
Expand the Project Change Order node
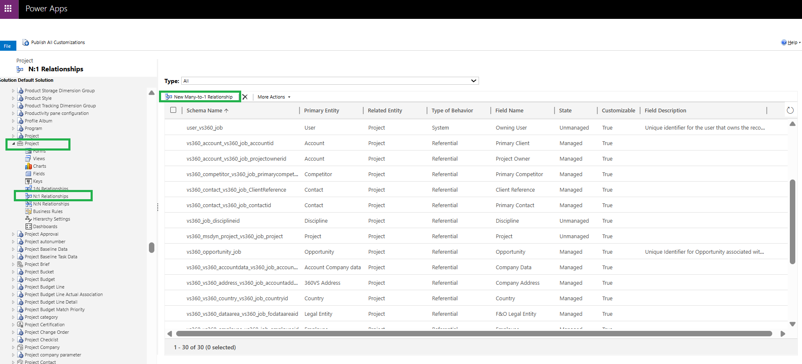[x=13, y=332]
